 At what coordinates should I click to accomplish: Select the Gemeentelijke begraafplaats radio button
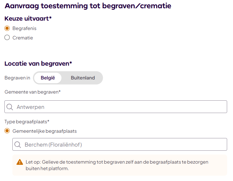(7, 131)
